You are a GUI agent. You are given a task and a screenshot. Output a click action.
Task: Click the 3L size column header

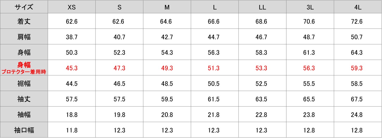310,8
